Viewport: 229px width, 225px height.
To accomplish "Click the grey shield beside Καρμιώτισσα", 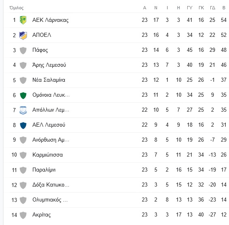I will [x=23, y=155].
